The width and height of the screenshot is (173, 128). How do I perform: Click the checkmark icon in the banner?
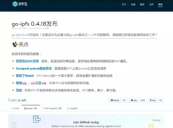point(14,125)
